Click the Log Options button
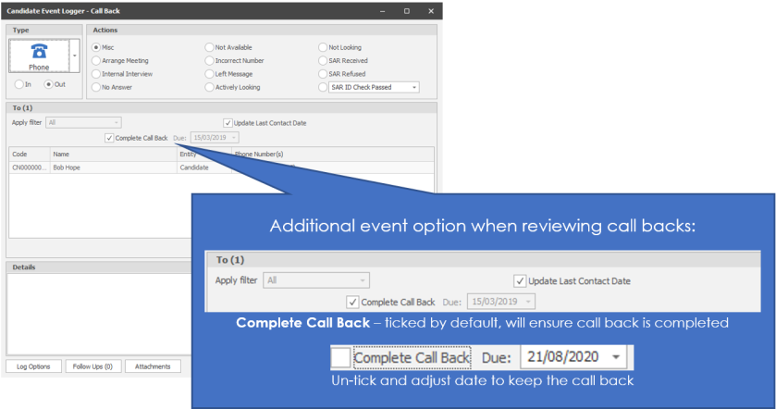Viewport: 776px width, 409px height. tap(33, 366)
